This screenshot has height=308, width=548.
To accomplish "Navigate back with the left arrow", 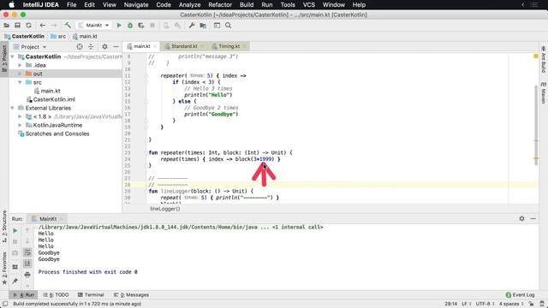I will coord(43,26).
